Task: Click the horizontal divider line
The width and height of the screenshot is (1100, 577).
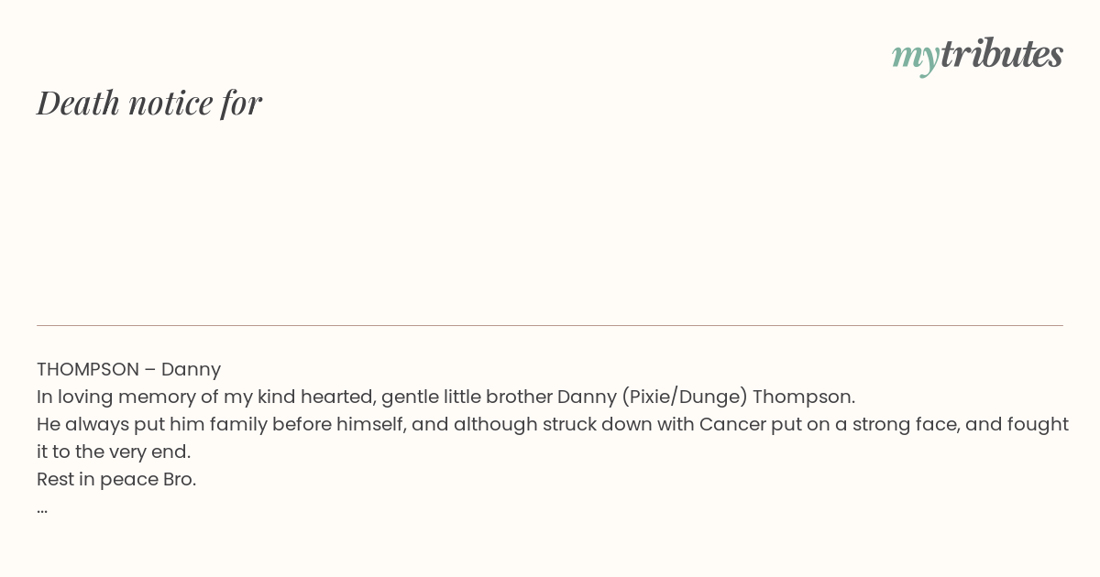Action: [550, 325]
